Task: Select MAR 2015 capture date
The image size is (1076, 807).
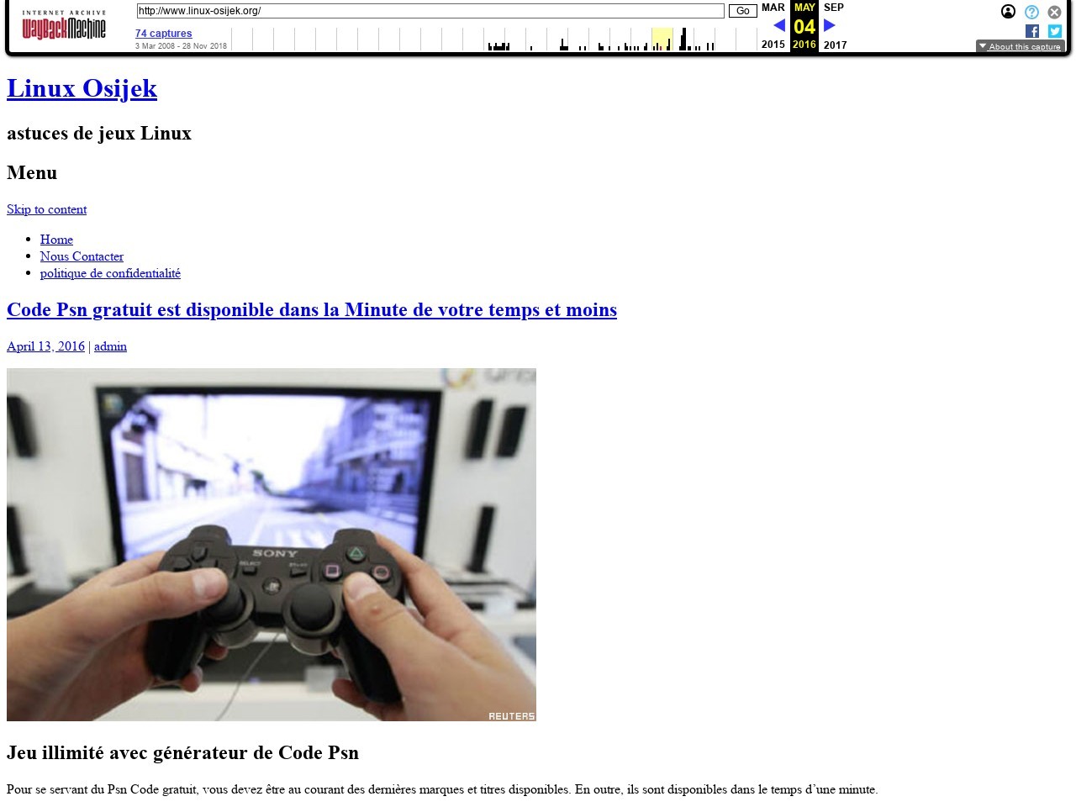Action: pyautogui.click(x=773, y=8)
